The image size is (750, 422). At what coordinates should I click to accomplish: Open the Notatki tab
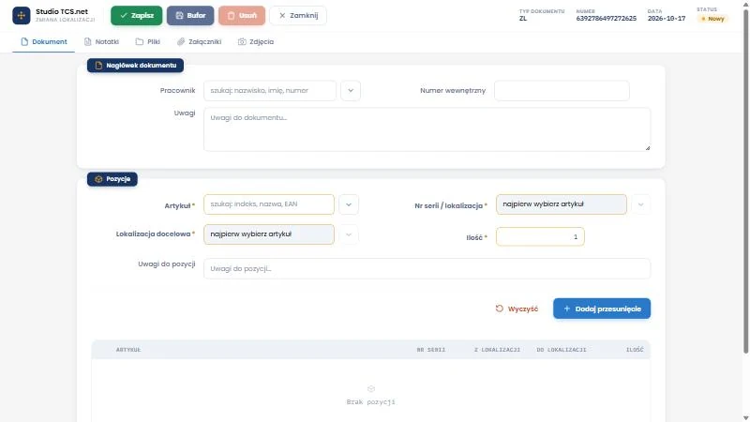101,41
